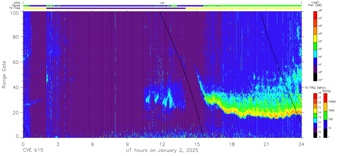This screenshot has height=156, width=339.
Task: Click the purple section of TX Freq bar
Action: point(116,8)
